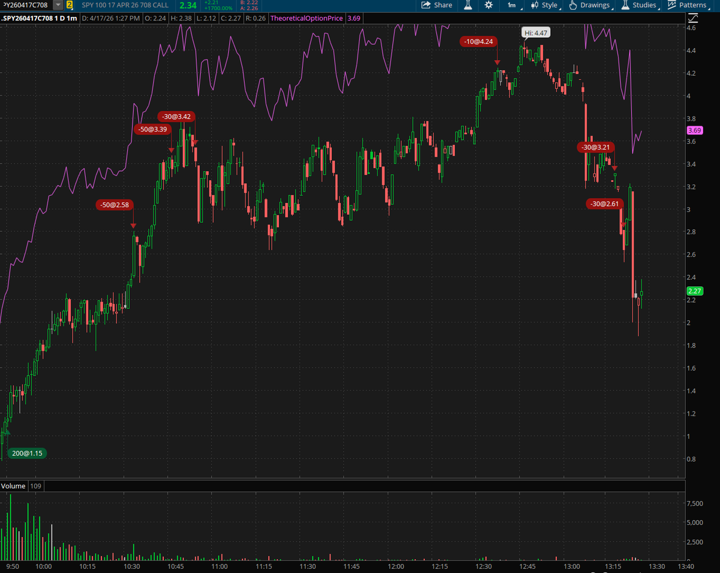This screenshot has height=573, width=720.
Task: Select the -30@2.61 sell bubble
Action: point(606,204)
